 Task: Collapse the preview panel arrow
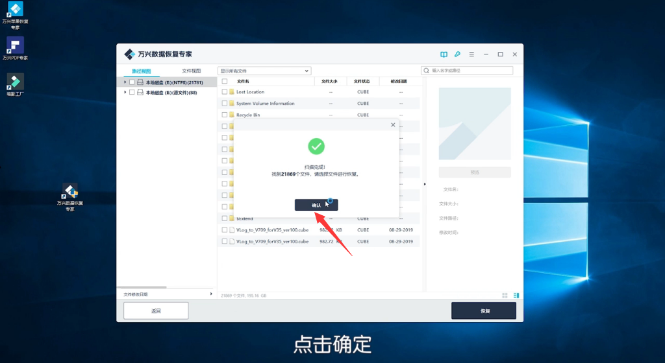click(425, 184)
